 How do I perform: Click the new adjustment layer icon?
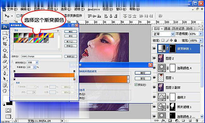(177, 120)
